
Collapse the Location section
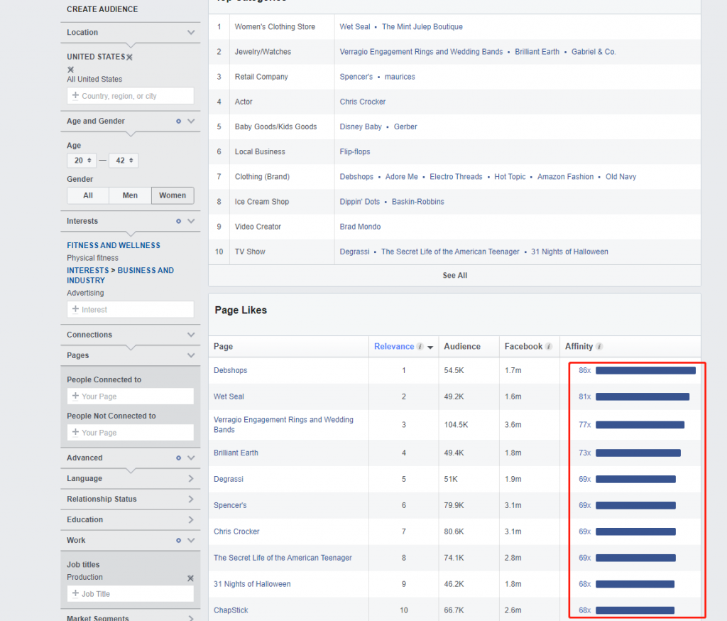[191, 33]
